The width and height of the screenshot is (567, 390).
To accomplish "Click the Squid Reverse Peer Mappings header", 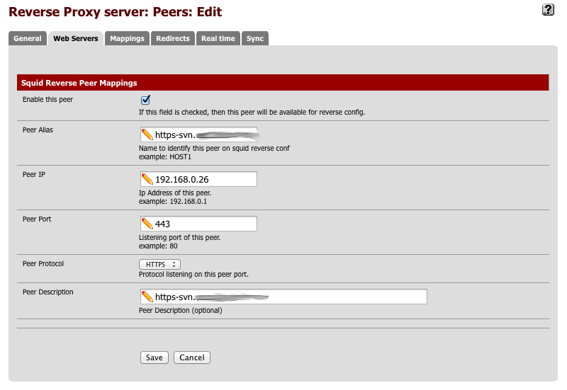I will pos(79,83).
